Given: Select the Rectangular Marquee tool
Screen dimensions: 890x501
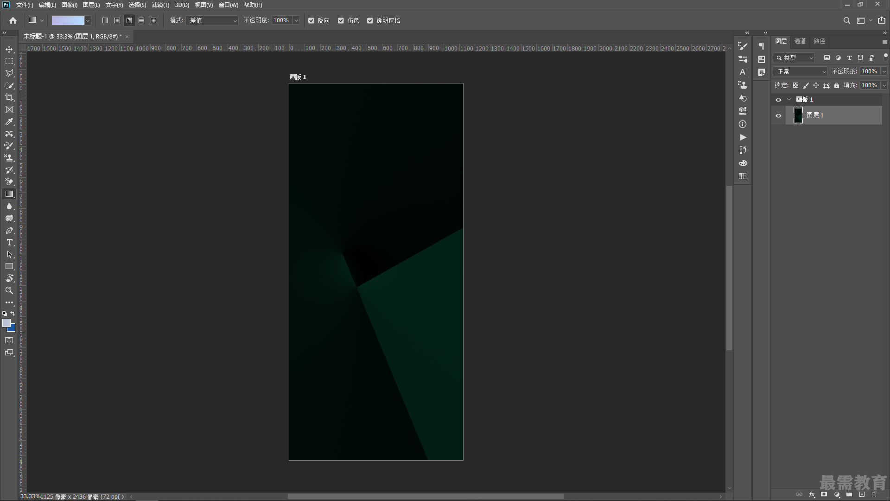Looking at the screenshot, I should [x=9, y=61].
